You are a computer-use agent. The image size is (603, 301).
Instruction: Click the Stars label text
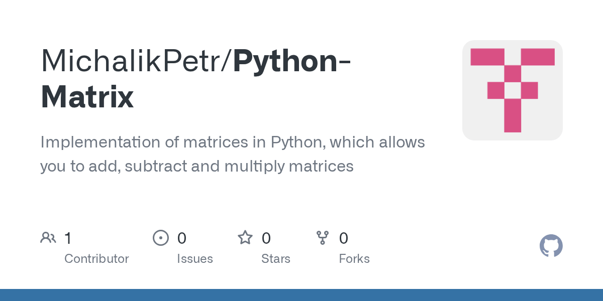coord(276,259)
